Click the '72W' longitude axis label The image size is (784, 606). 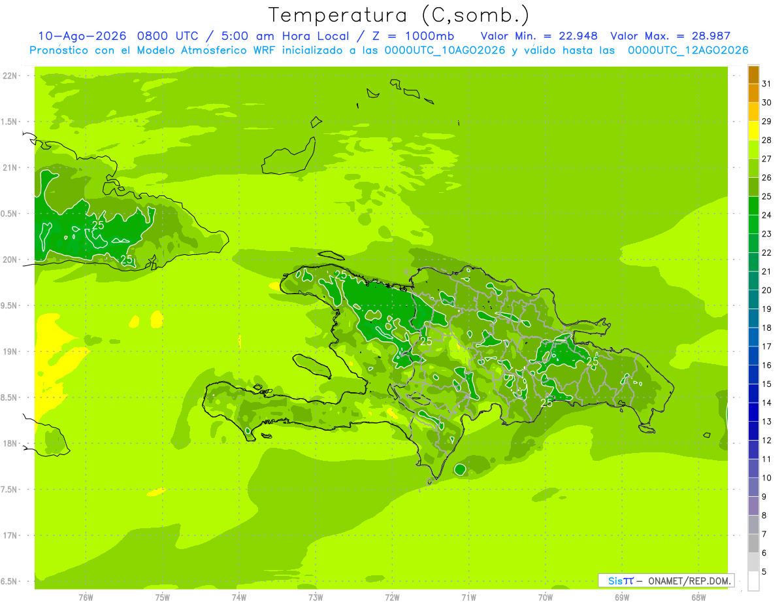coord(392,597)
